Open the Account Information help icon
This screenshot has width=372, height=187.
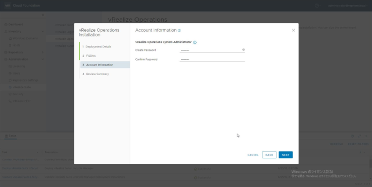179,31
